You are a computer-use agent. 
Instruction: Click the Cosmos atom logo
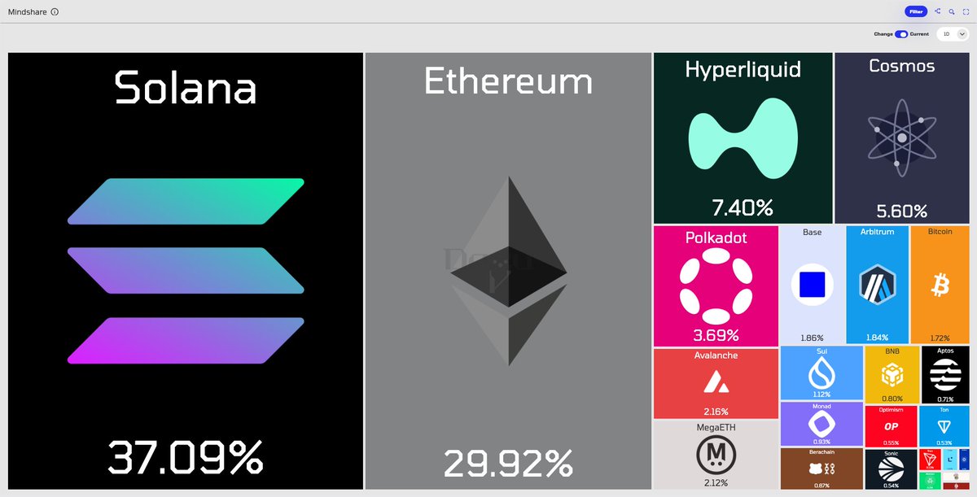click(x=901, y=138)
